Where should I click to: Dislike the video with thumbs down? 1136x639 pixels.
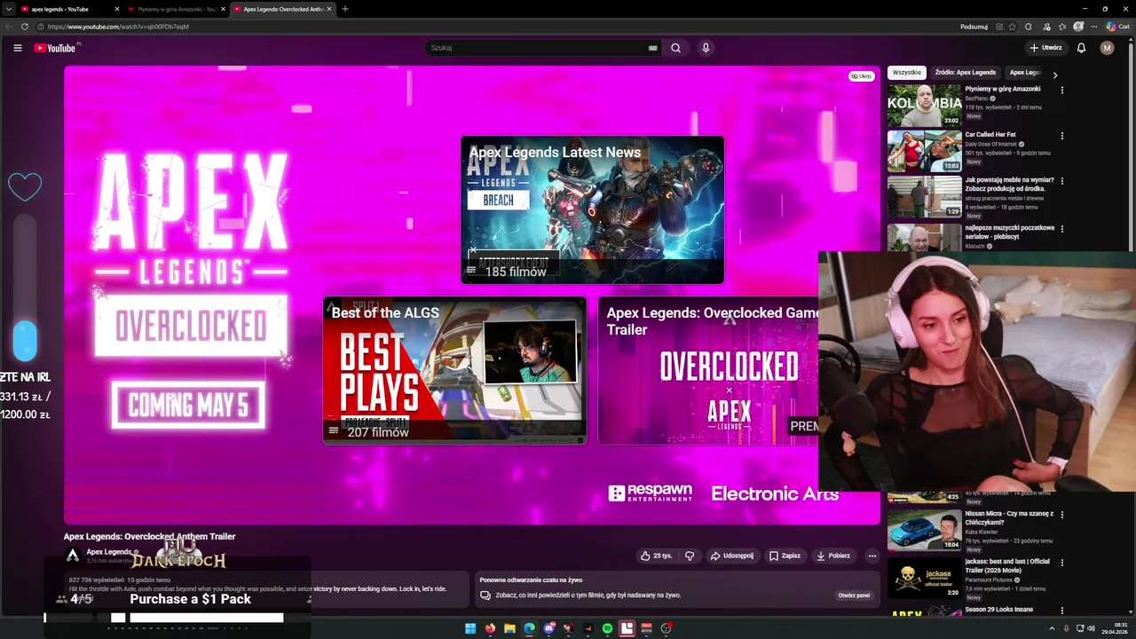[690, 556]
